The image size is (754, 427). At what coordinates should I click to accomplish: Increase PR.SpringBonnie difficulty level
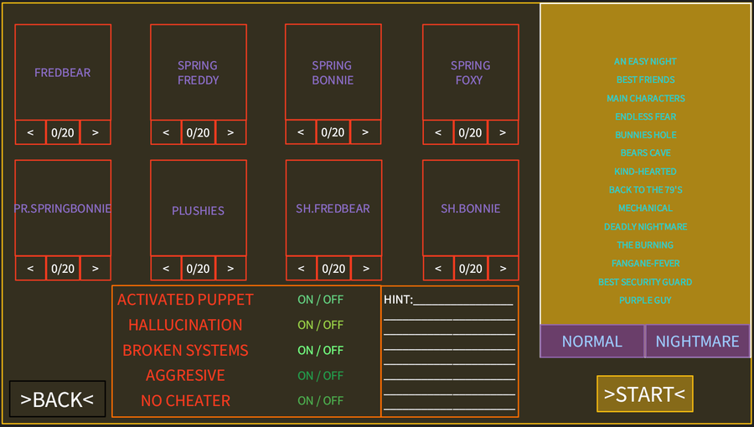coord(96,268)
